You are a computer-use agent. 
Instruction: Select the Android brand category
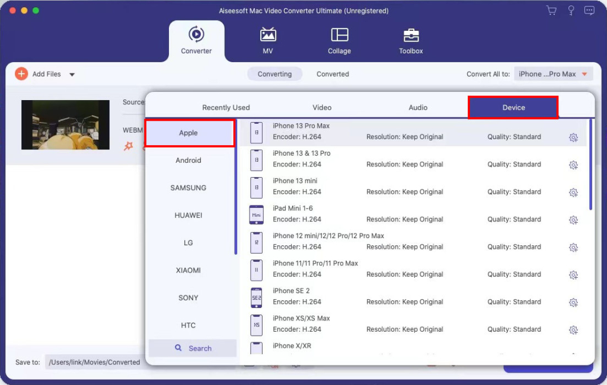click(x=189, y=160)
